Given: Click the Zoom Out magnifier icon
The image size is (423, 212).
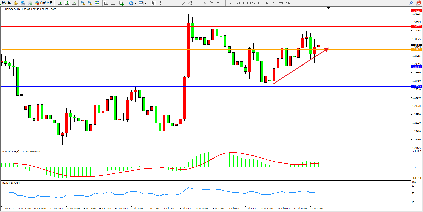Looking at the screenshot, I should [x=90, y=3].
